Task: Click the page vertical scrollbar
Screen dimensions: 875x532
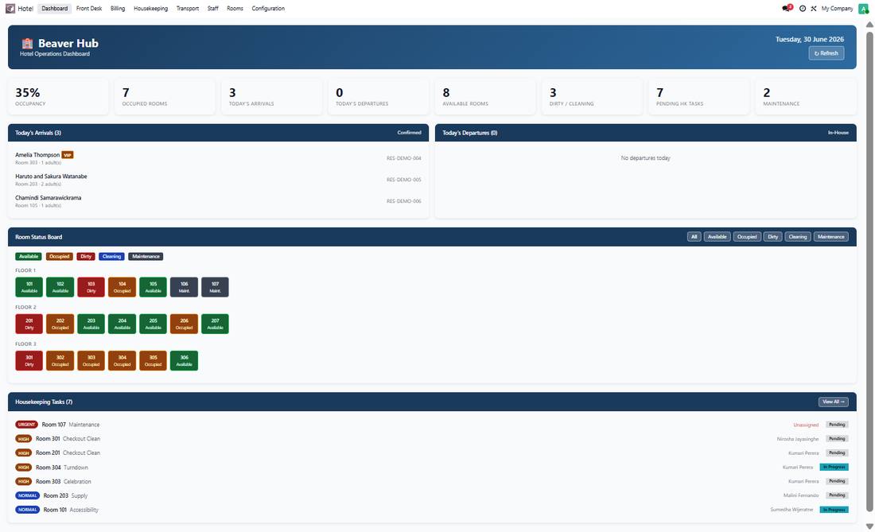Action: (x=869, y=272)
